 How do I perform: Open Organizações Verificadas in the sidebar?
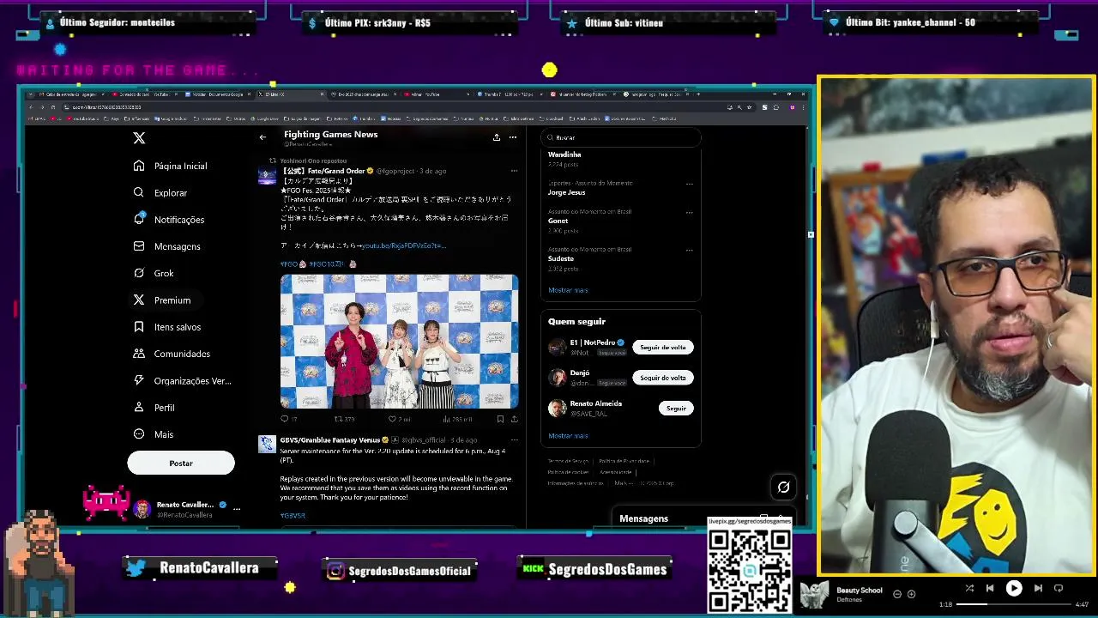tap(182, 380)
